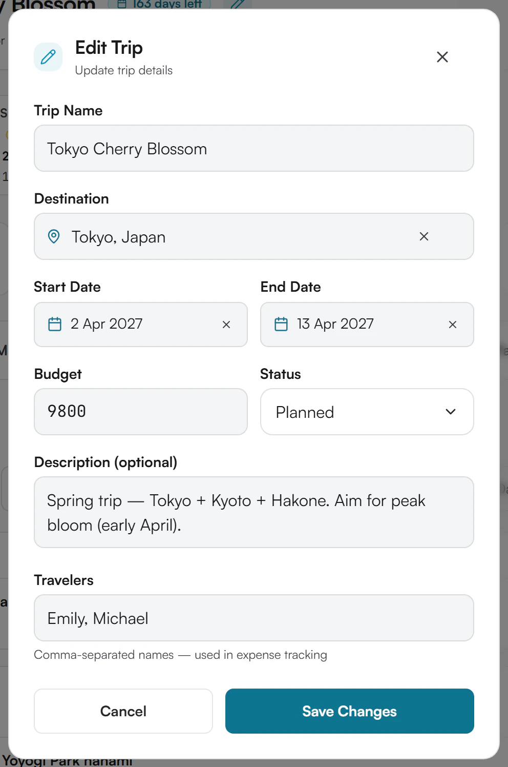
Task: Click the pencil edit icon beside Edit Trip
Action: [48, 57]
